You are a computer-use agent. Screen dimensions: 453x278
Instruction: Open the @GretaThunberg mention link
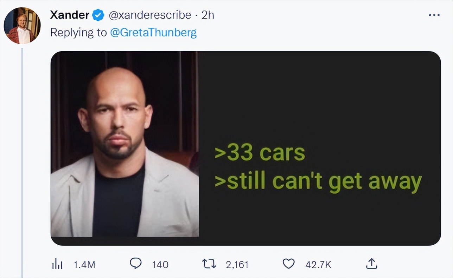tap(153, 33)
